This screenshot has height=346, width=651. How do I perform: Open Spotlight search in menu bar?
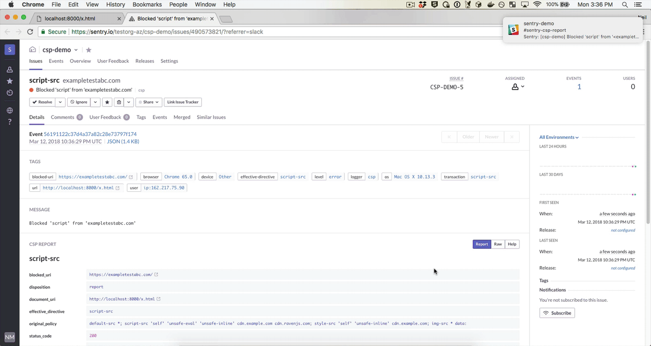(x=625, y=5)
